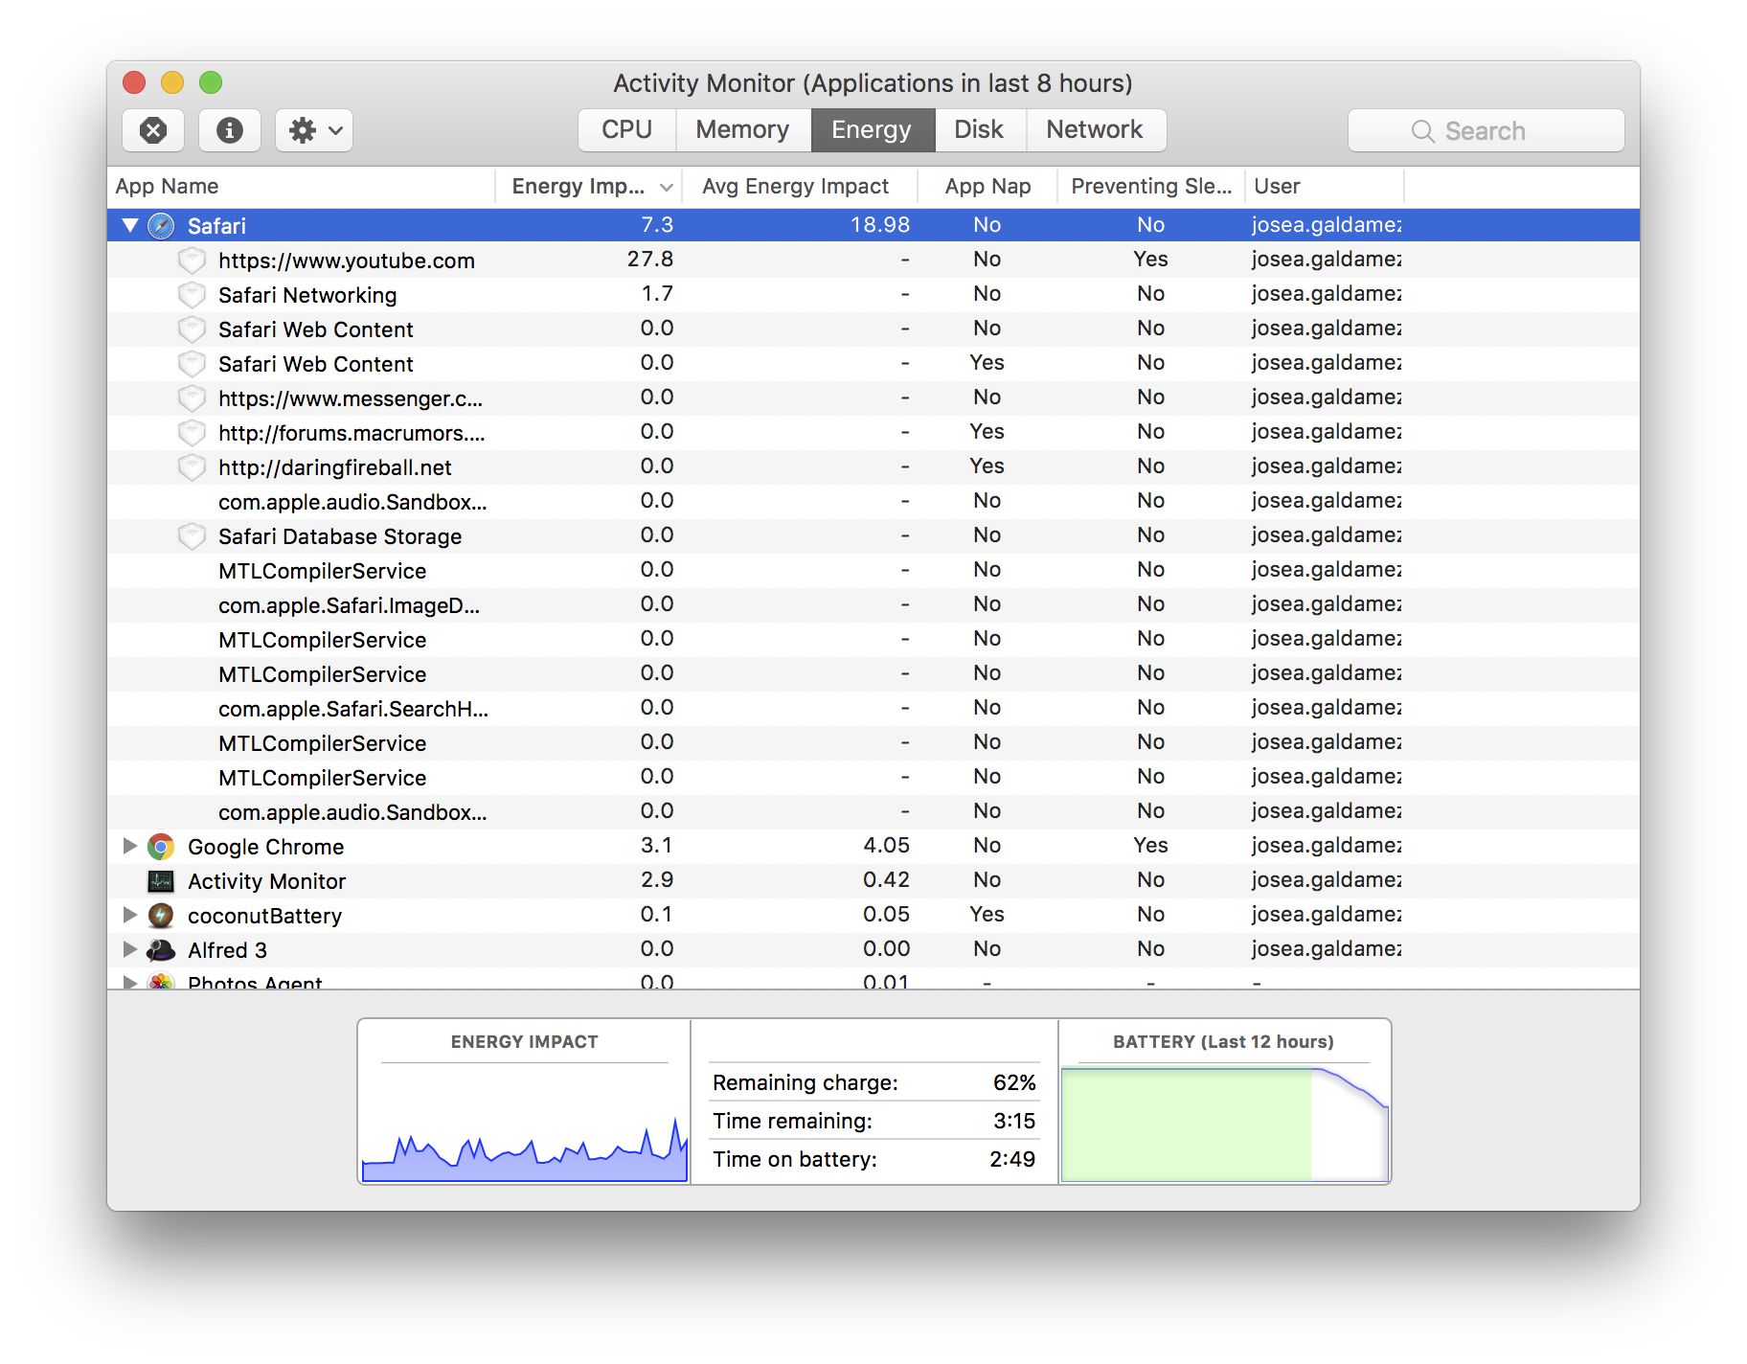Sort by App Nap column header
Viewport: 1747px width, 1364px height.
tap(987, 187)
